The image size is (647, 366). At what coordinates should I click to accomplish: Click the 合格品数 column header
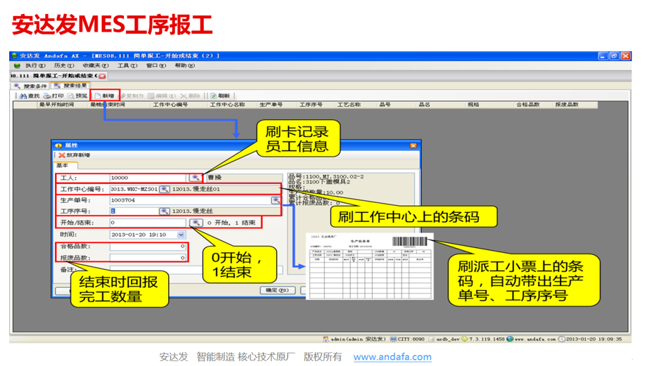point(528,105)
